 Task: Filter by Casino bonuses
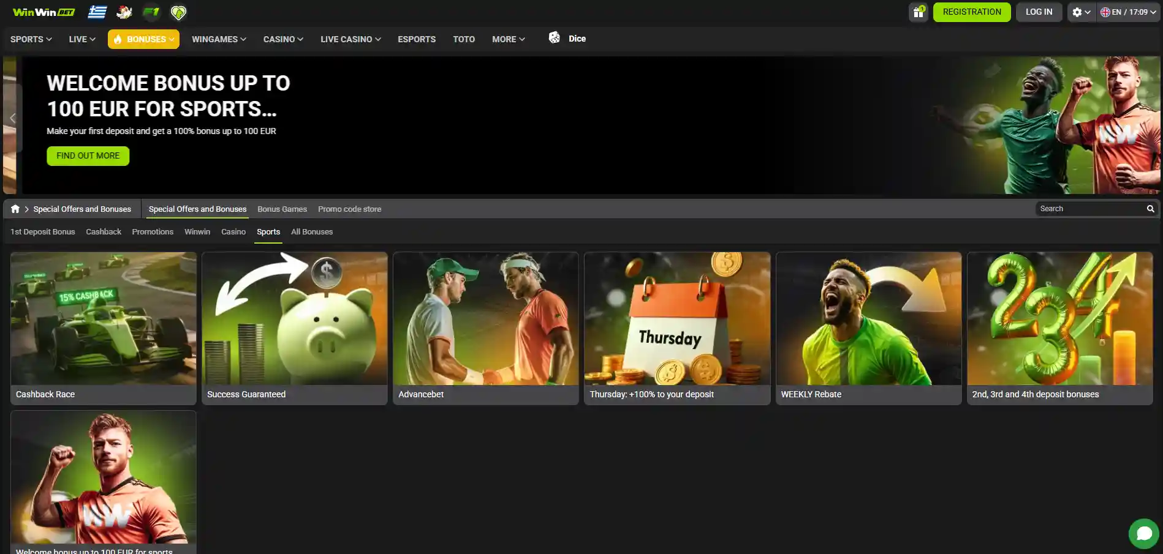pos(233,231)
